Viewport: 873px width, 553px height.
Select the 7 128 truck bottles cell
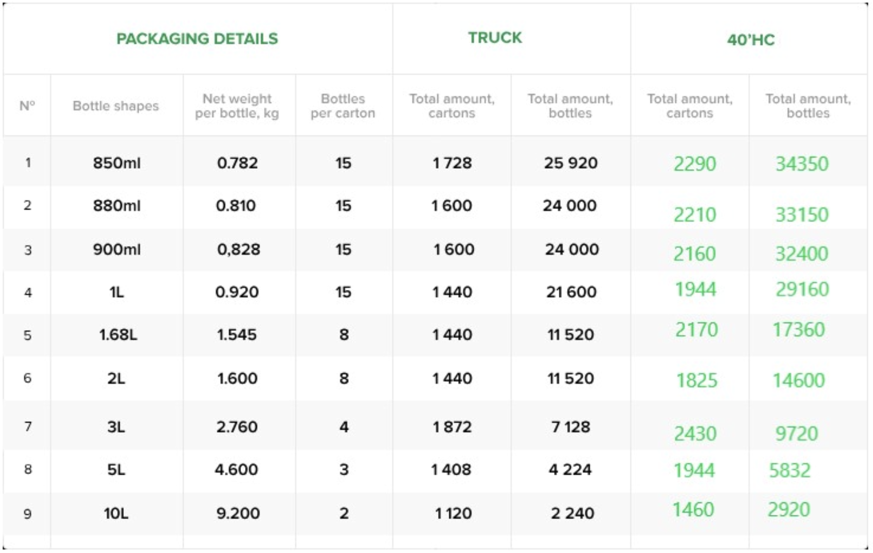[571, 427]
